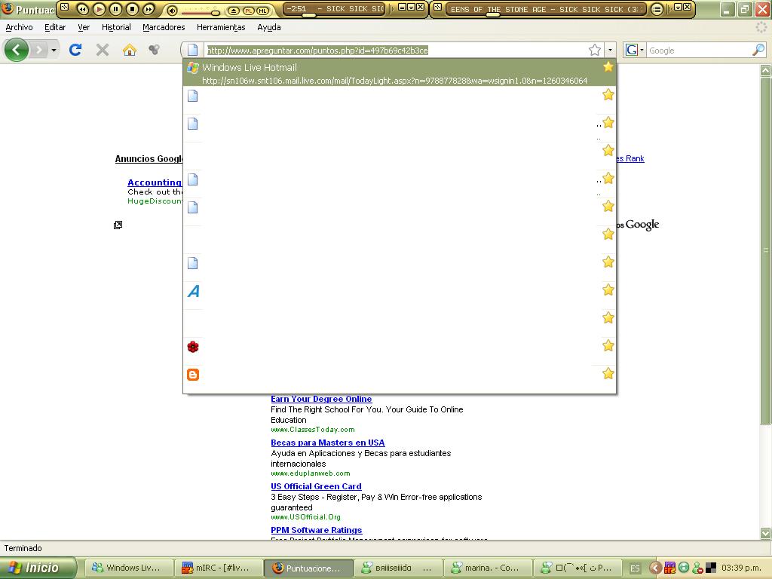Screen dimensions: 772x579
Task: Click the US Official Green Card link
Action: 316,486
